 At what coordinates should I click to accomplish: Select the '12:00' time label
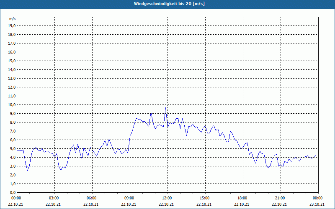(167, 198)
